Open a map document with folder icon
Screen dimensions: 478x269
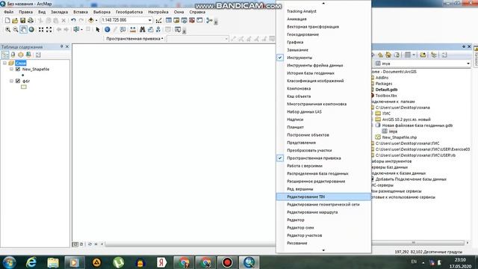point(15,20)
